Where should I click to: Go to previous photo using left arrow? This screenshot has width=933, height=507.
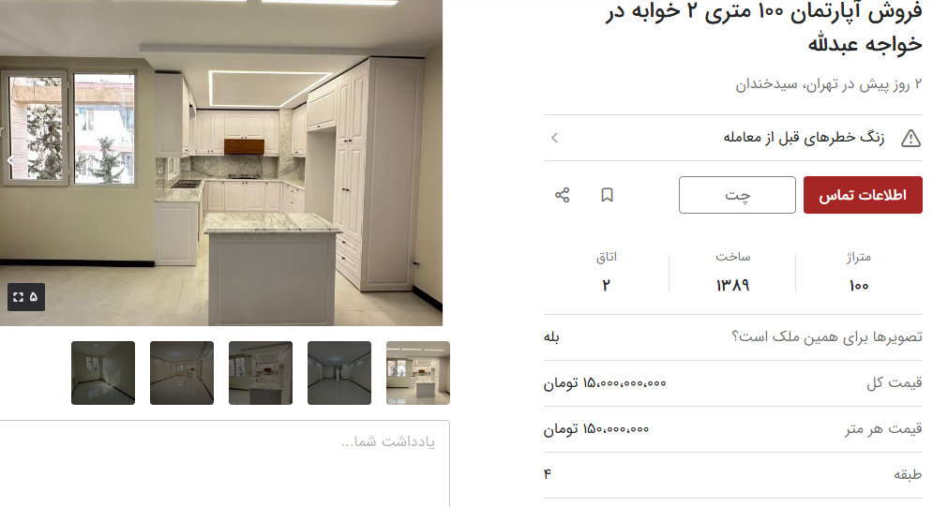coord(9,160)
